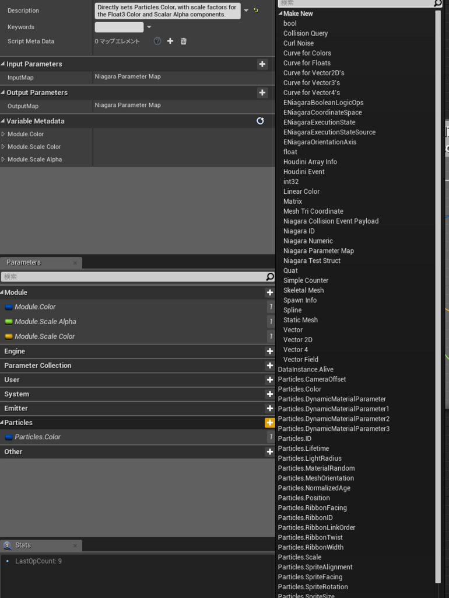Collapse the Input Parameters section

pos(3,64)
